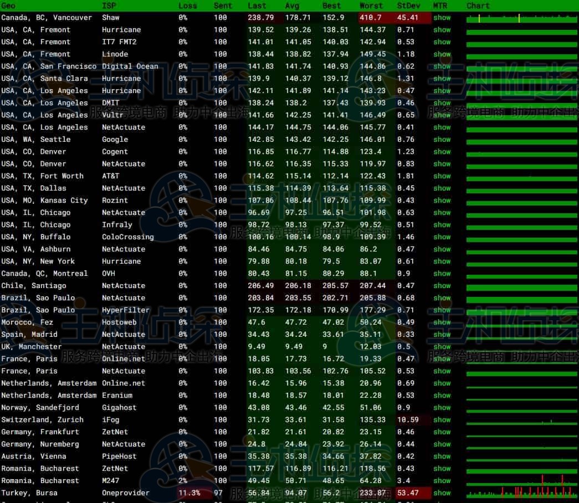Viewport: 579px width, 503px height.
Task: Click show link for Buffalo ColoCrossing row
Action: (x=442, y=237)
